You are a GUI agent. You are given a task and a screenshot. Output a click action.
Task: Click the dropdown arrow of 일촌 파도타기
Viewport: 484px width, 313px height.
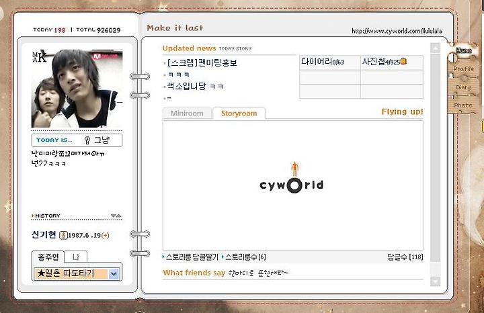pos(114,273)
